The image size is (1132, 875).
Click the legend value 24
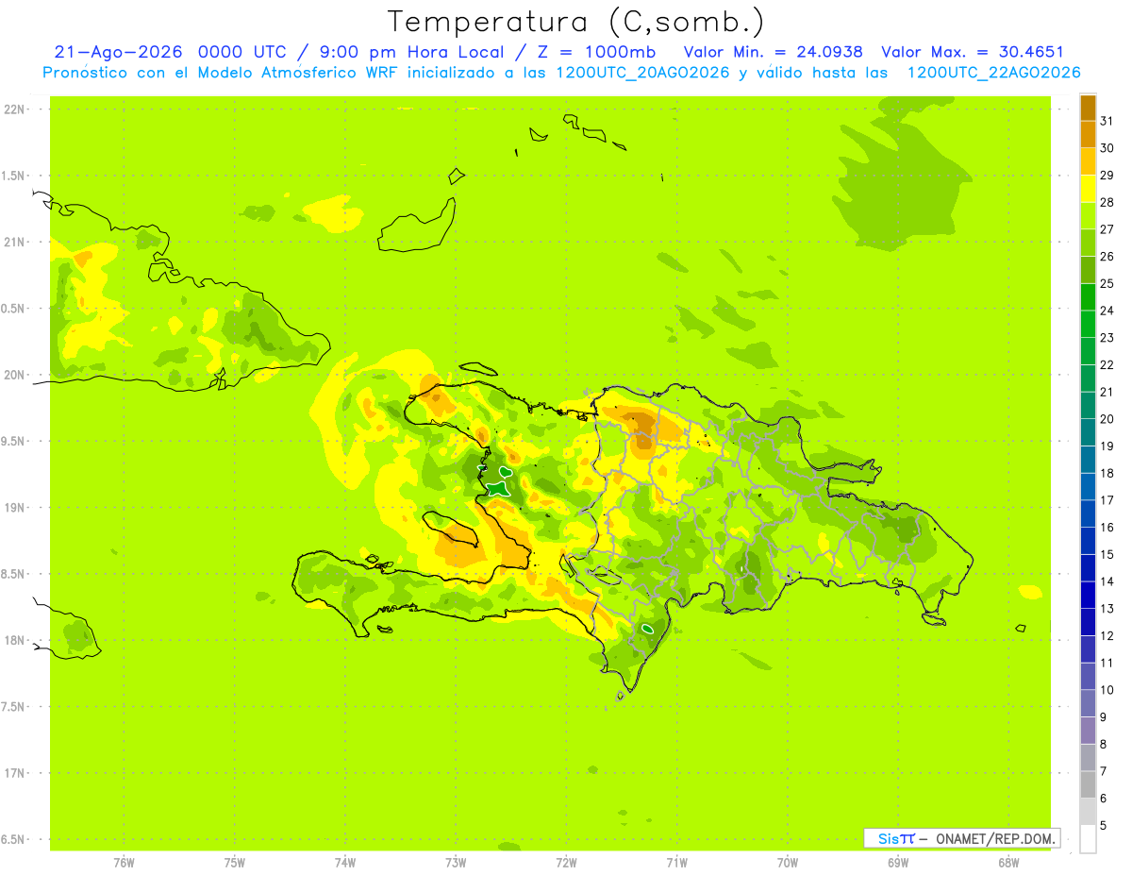coord(1107,311)
